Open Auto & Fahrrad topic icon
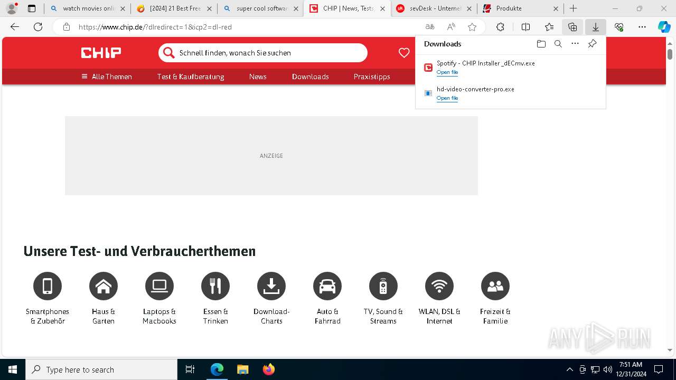The height and width of the screenshot is (380, 676). coord(327,286)
